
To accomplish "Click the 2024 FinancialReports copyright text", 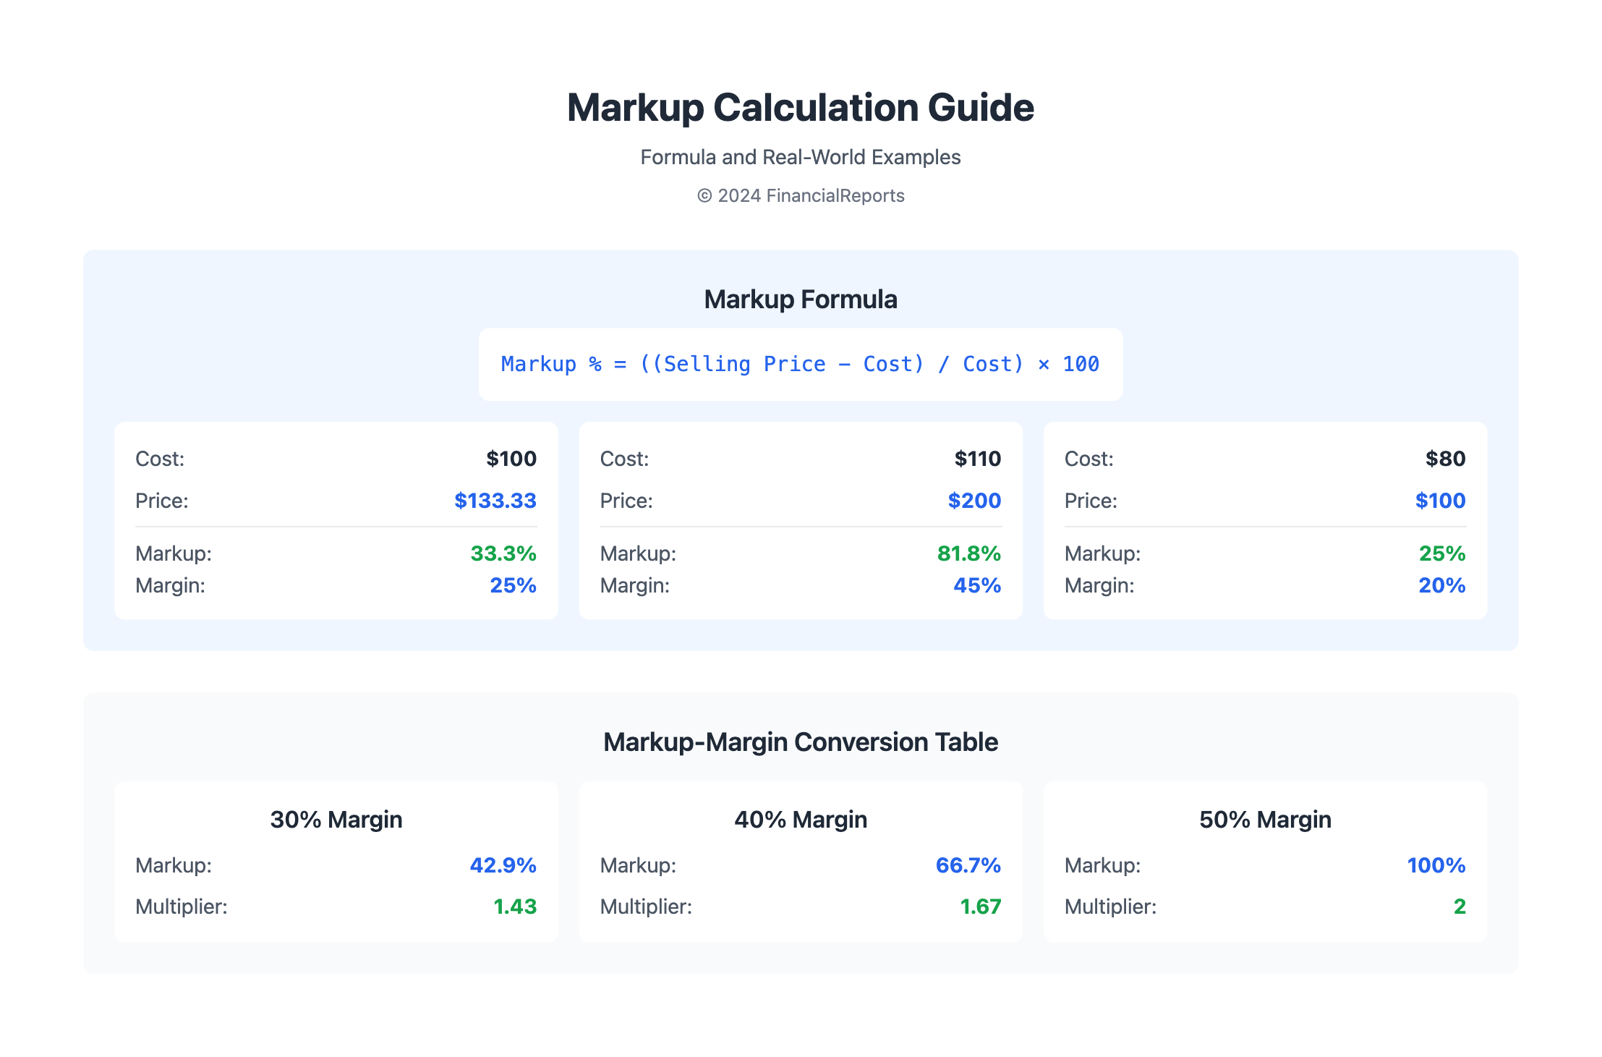I will [800, 195].
